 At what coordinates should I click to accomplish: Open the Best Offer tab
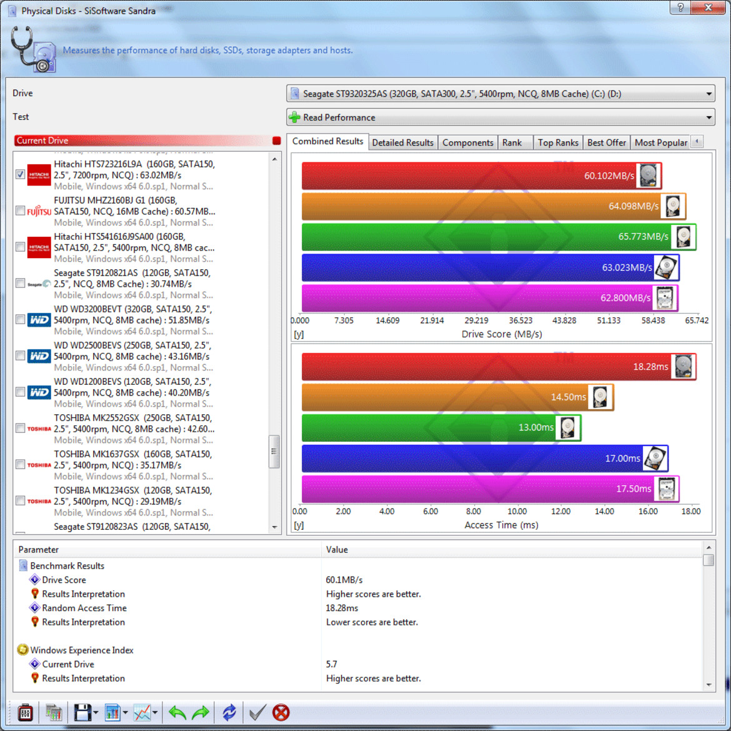(607, 142)
